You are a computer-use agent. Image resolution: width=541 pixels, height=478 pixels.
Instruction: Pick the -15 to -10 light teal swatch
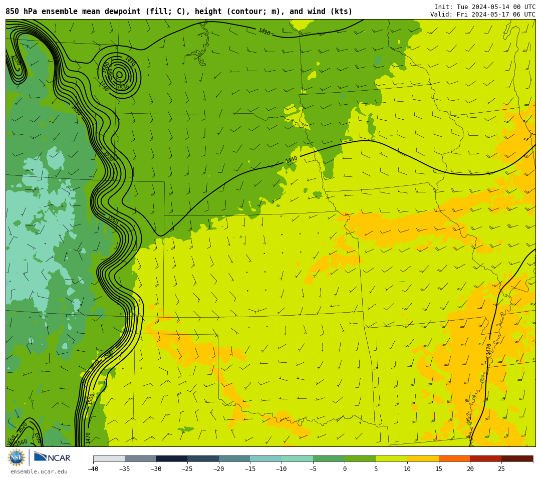[266, 458]
